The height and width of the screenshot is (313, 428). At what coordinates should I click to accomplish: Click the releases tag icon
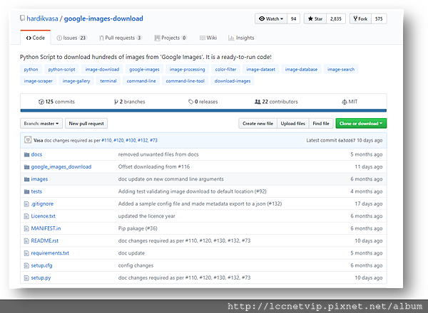pyautogui.click(x=190, y=102)
